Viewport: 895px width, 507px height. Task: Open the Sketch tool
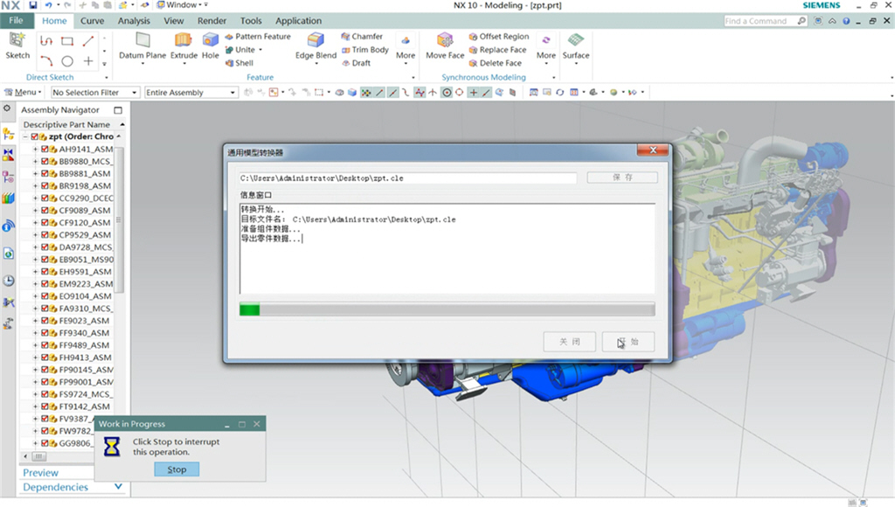coord(17,45)
